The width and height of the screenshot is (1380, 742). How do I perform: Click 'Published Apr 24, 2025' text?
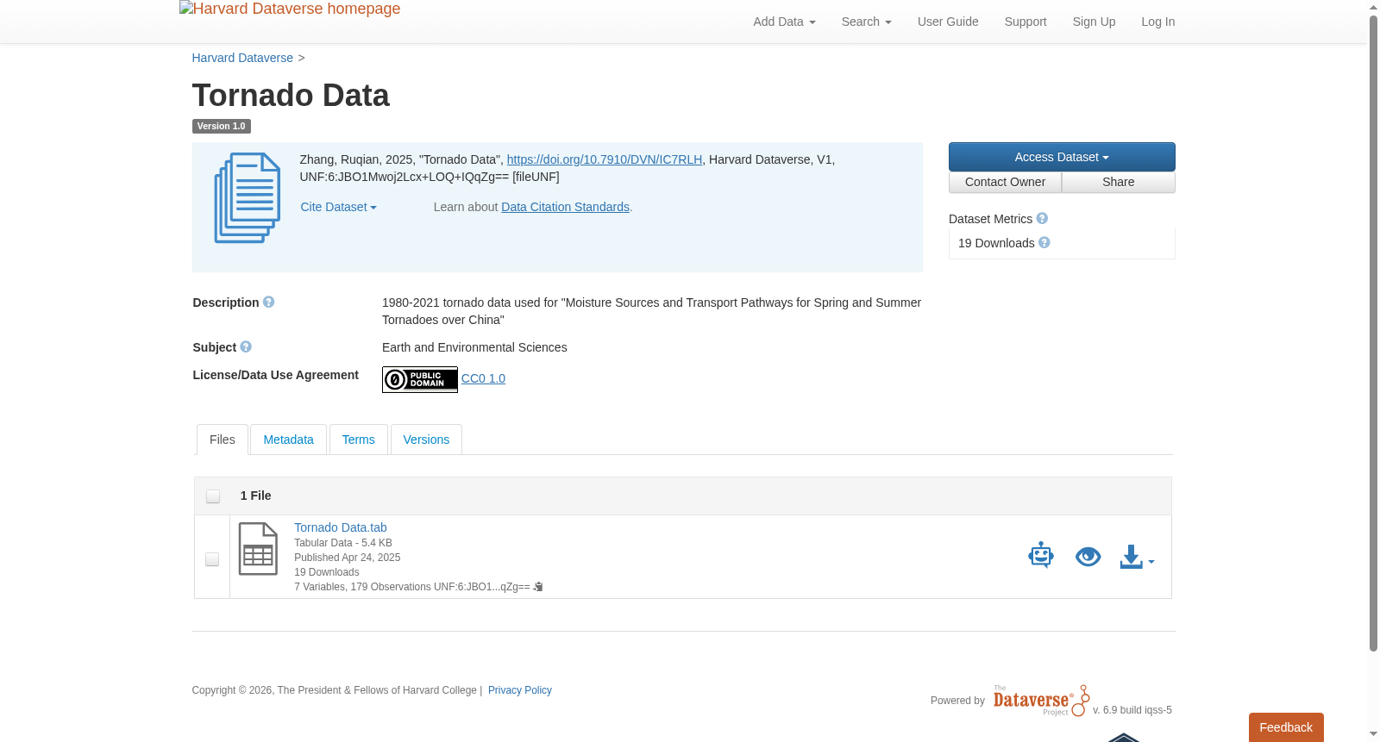coord(348,558)
